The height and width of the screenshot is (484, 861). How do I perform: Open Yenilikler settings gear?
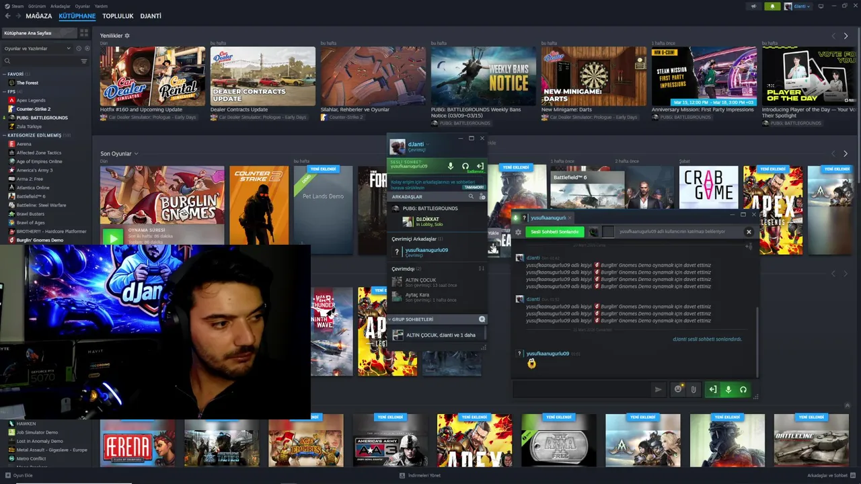coord(127,36)
